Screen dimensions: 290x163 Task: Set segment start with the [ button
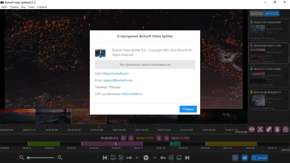click(131, 138)
